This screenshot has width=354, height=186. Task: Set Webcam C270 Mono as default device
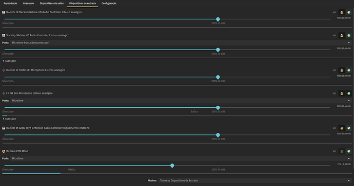click(x=348, y=151)
